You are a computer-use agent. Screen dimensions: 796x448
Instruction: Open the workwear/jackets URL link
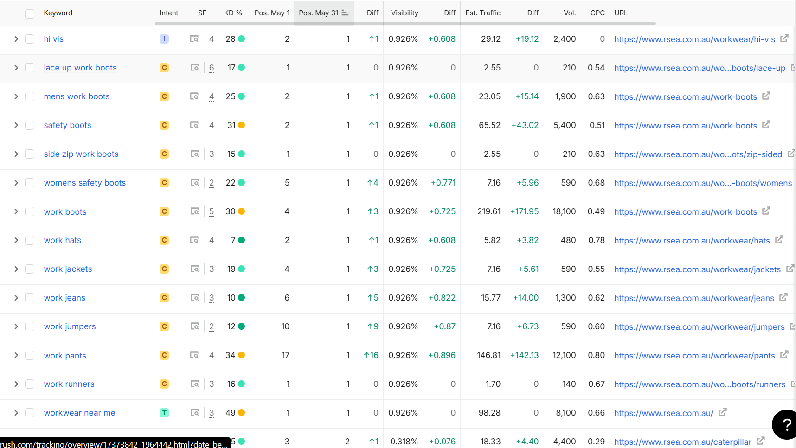tap(698, 269)
